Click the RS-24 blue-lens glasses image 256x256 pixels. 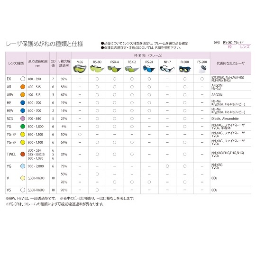coord(149,69)
